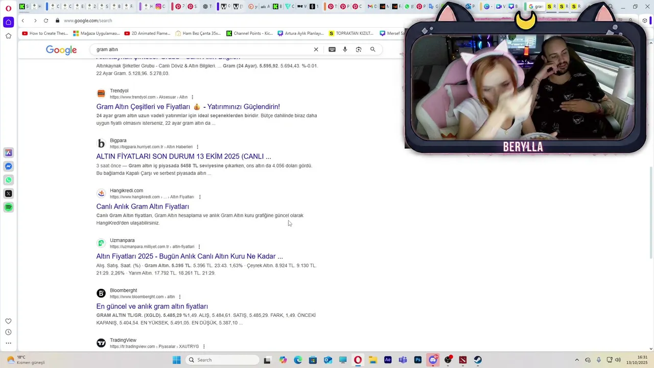Open sidebar three-dot more options
Screen dimensions: 654x368
(x=8, y=343)
